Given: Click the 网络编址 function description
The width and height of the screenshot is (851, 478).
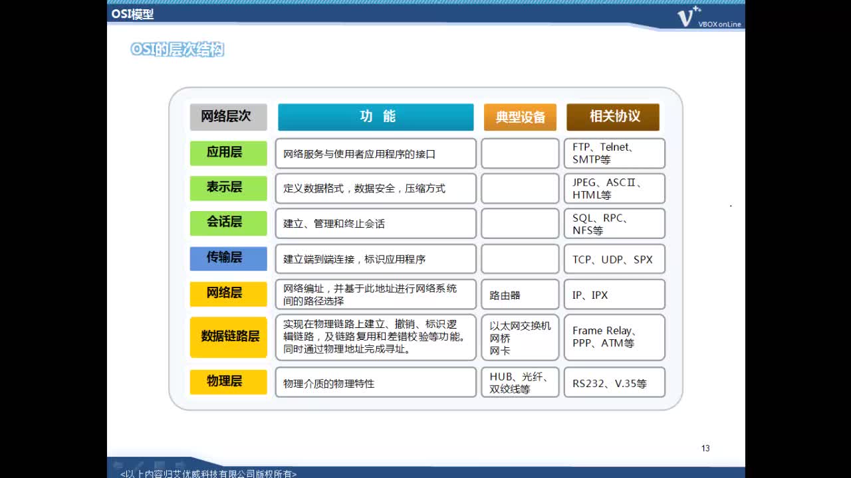Looking at the screenshot, I should click(376, 294).
